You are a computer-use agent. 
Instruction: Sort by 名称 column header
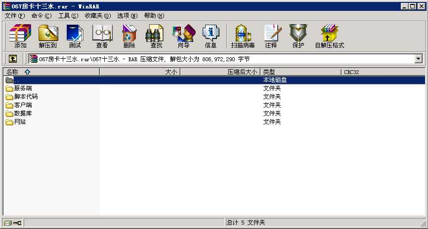pyautogui.click(x=51, y=72)
